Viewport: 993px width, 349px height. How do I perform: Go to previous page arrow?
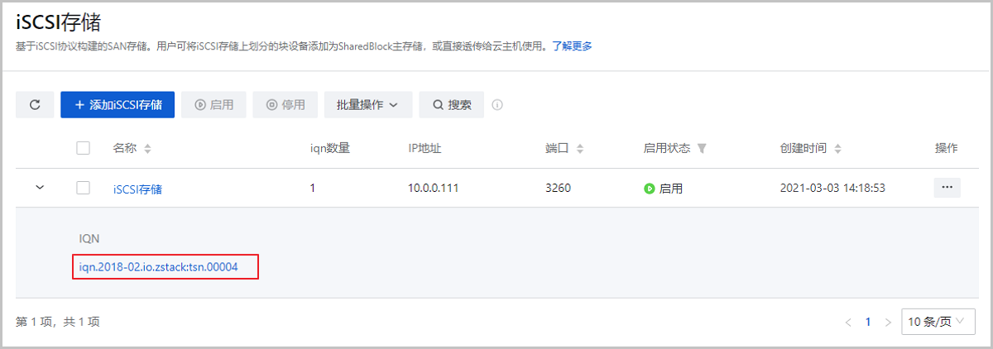tap(847, 322)
